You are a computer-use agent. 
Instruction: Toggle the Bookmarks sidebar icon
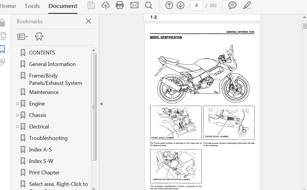tap(2, 49)
